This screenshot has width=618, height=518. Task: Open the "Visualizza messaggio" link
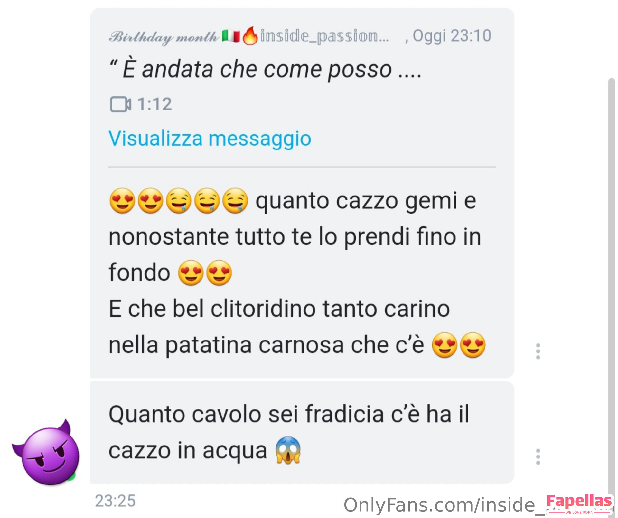click(x=210, y=139)
